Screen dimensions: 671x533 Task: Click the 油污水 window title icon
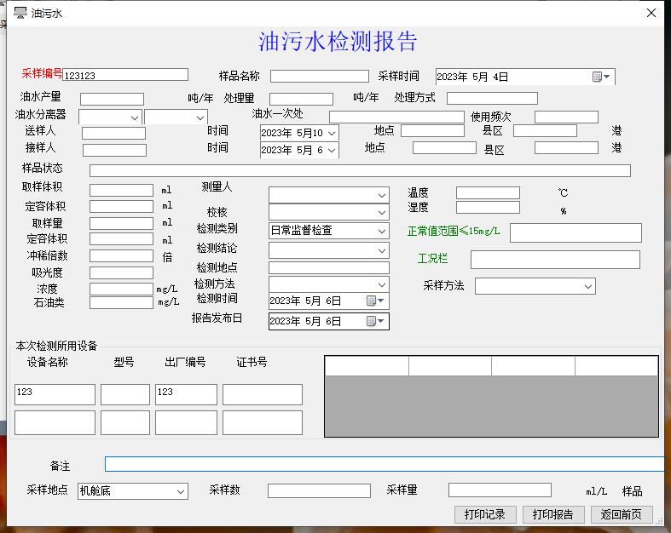point(20,13)
